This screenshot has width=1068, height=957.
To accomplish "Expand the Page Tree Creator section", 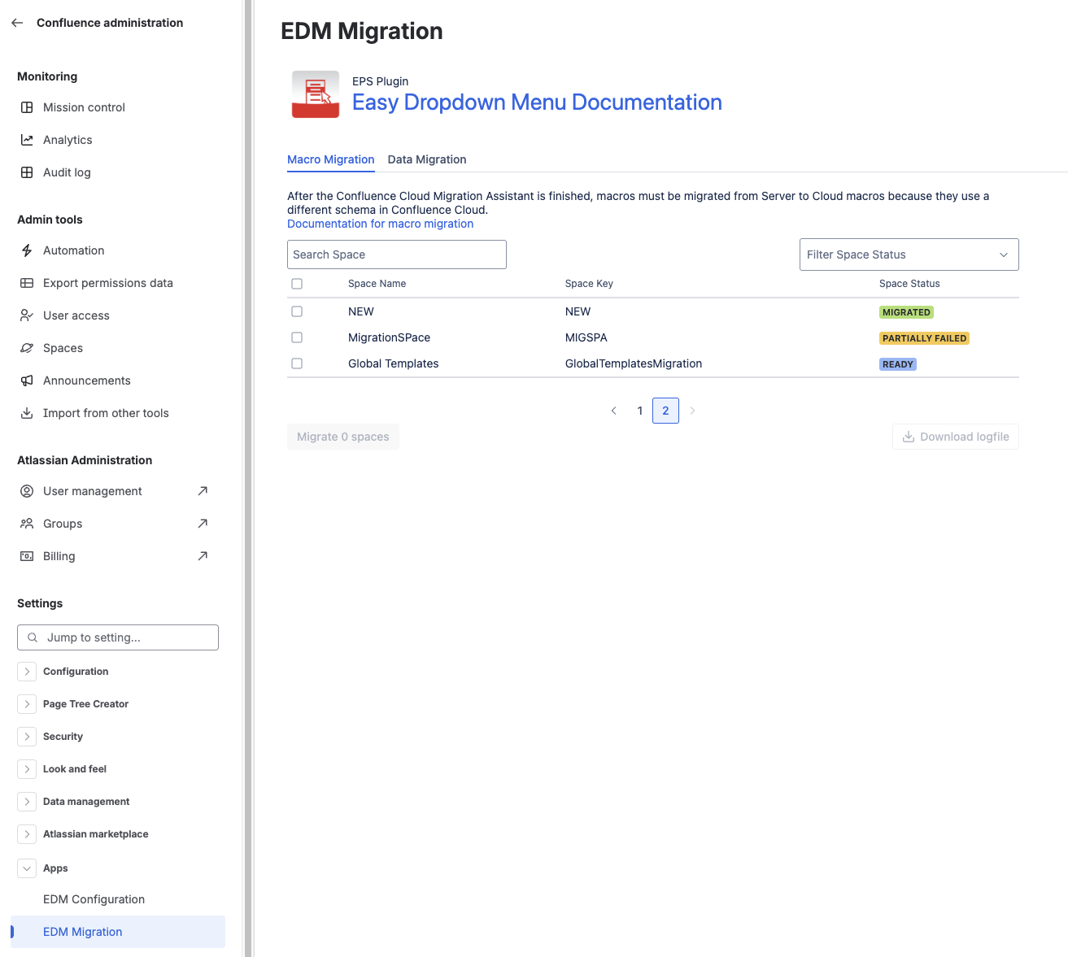I will click(27, 704).
